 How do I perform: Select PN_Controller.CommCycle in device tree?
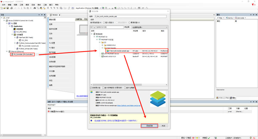(30, 46)
